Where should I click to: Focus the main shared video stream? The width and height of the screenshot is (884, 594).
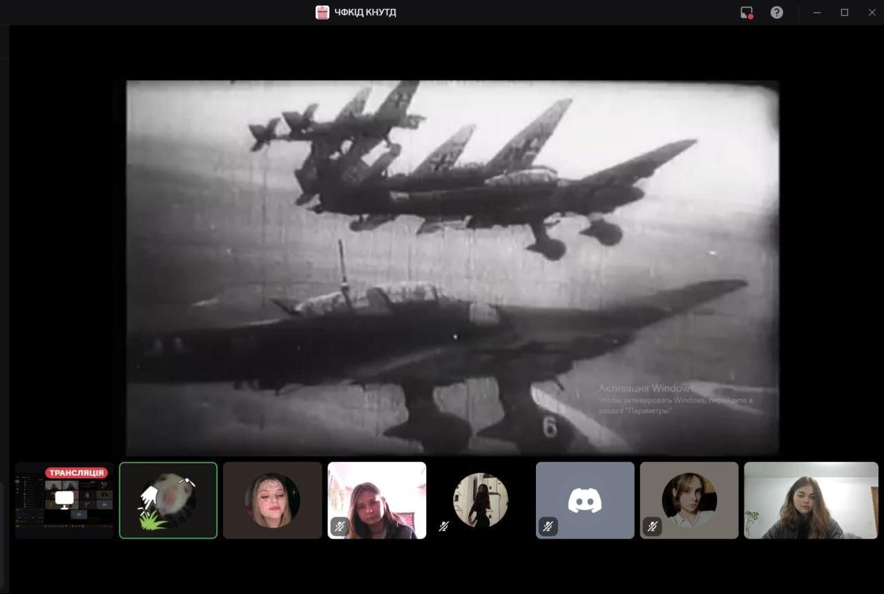(452, 267)
